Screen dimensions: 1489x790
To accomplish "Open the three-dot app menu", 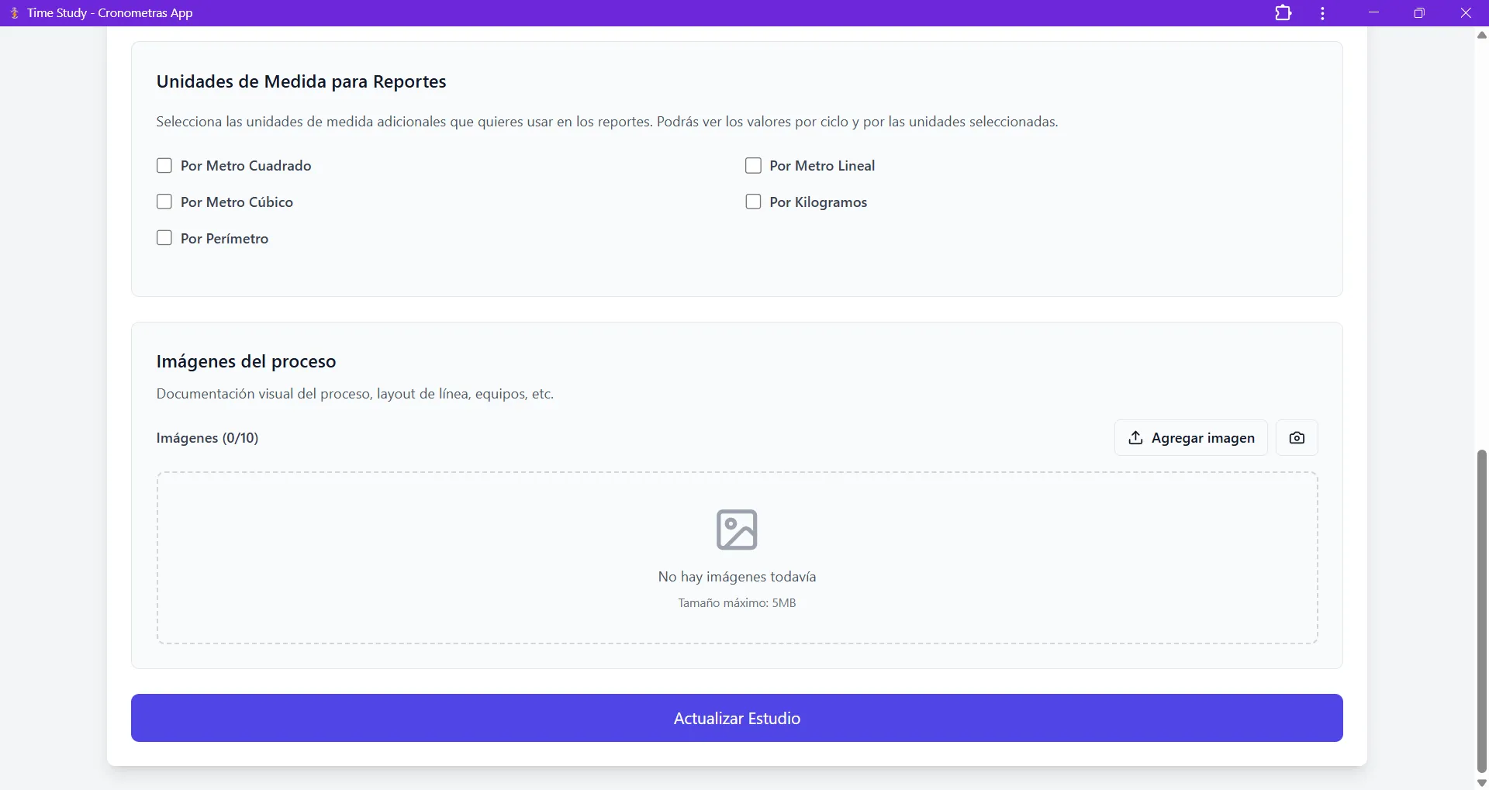I will click(1322, 13).
